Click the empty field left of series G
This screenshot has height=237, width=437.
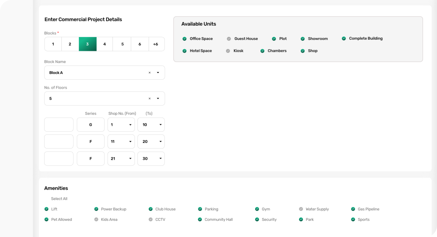tap(59, 125)
